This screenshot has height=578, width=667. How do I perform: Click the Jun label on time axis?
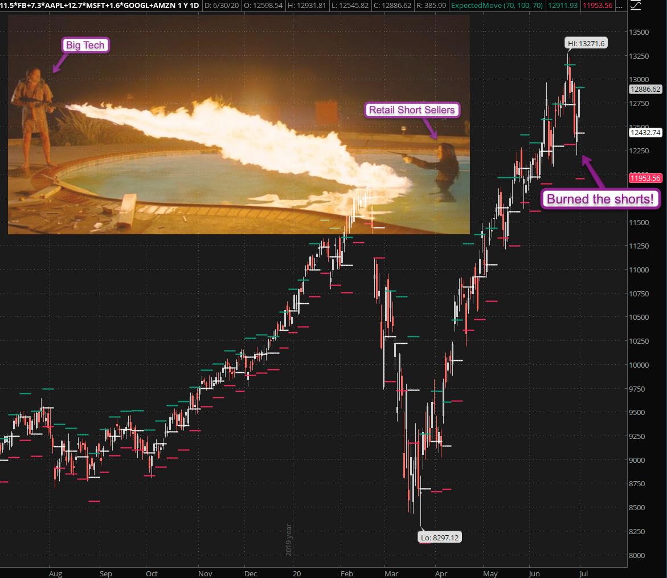(534, 574)
